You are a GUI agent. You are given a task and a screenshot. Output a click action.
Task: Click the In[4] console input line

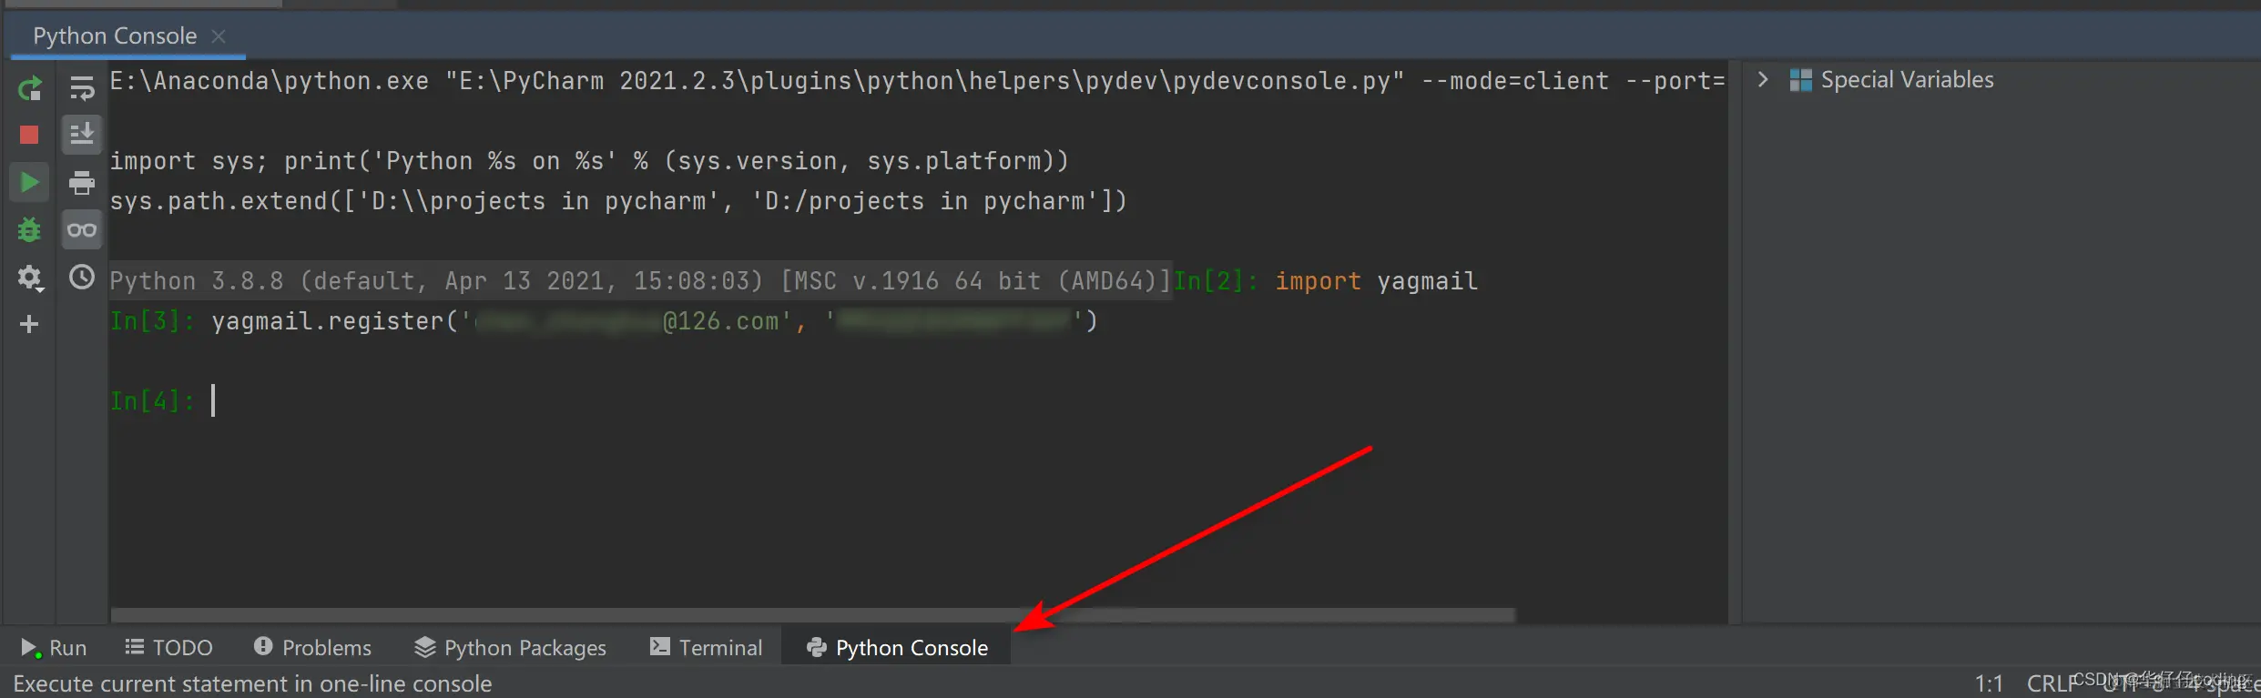pos(918,401)
